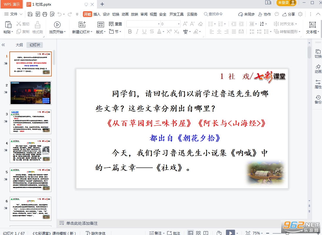The width and height of the screenshot is (322, 235).
Task: Open the 插入 ribbon tab
Action: pyautogui.click(x=97, y=14)
